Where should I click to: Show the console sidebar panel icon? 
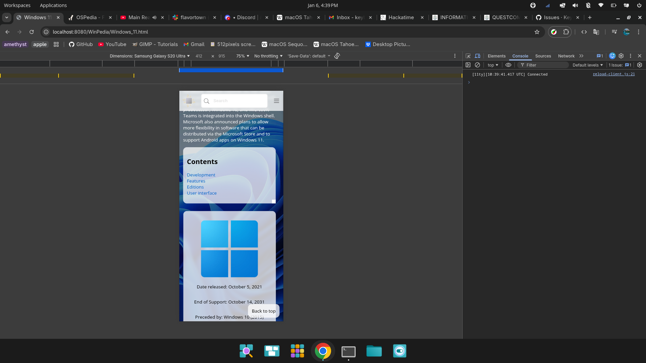pyautogui.click(x=468, y=65)
